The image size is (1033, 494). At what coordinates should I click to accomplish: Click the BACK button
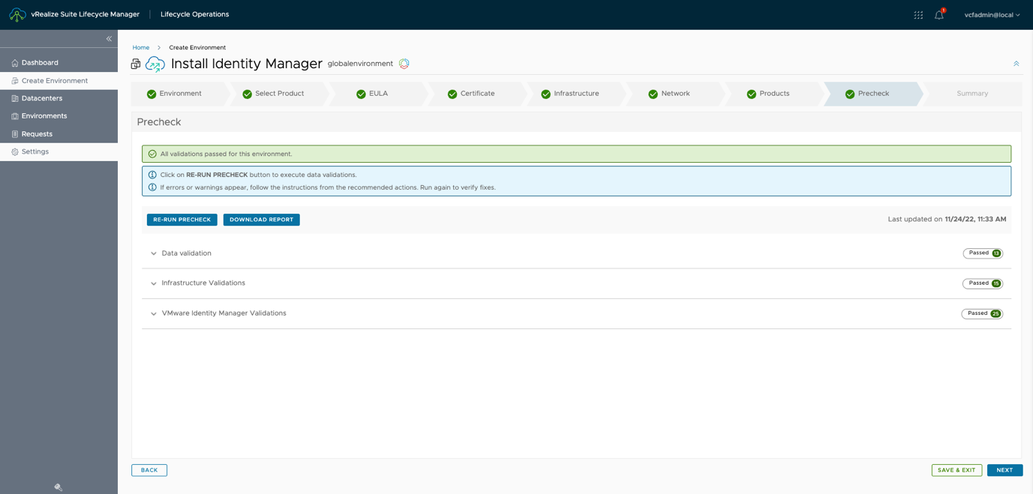click(x=149, y=470)
